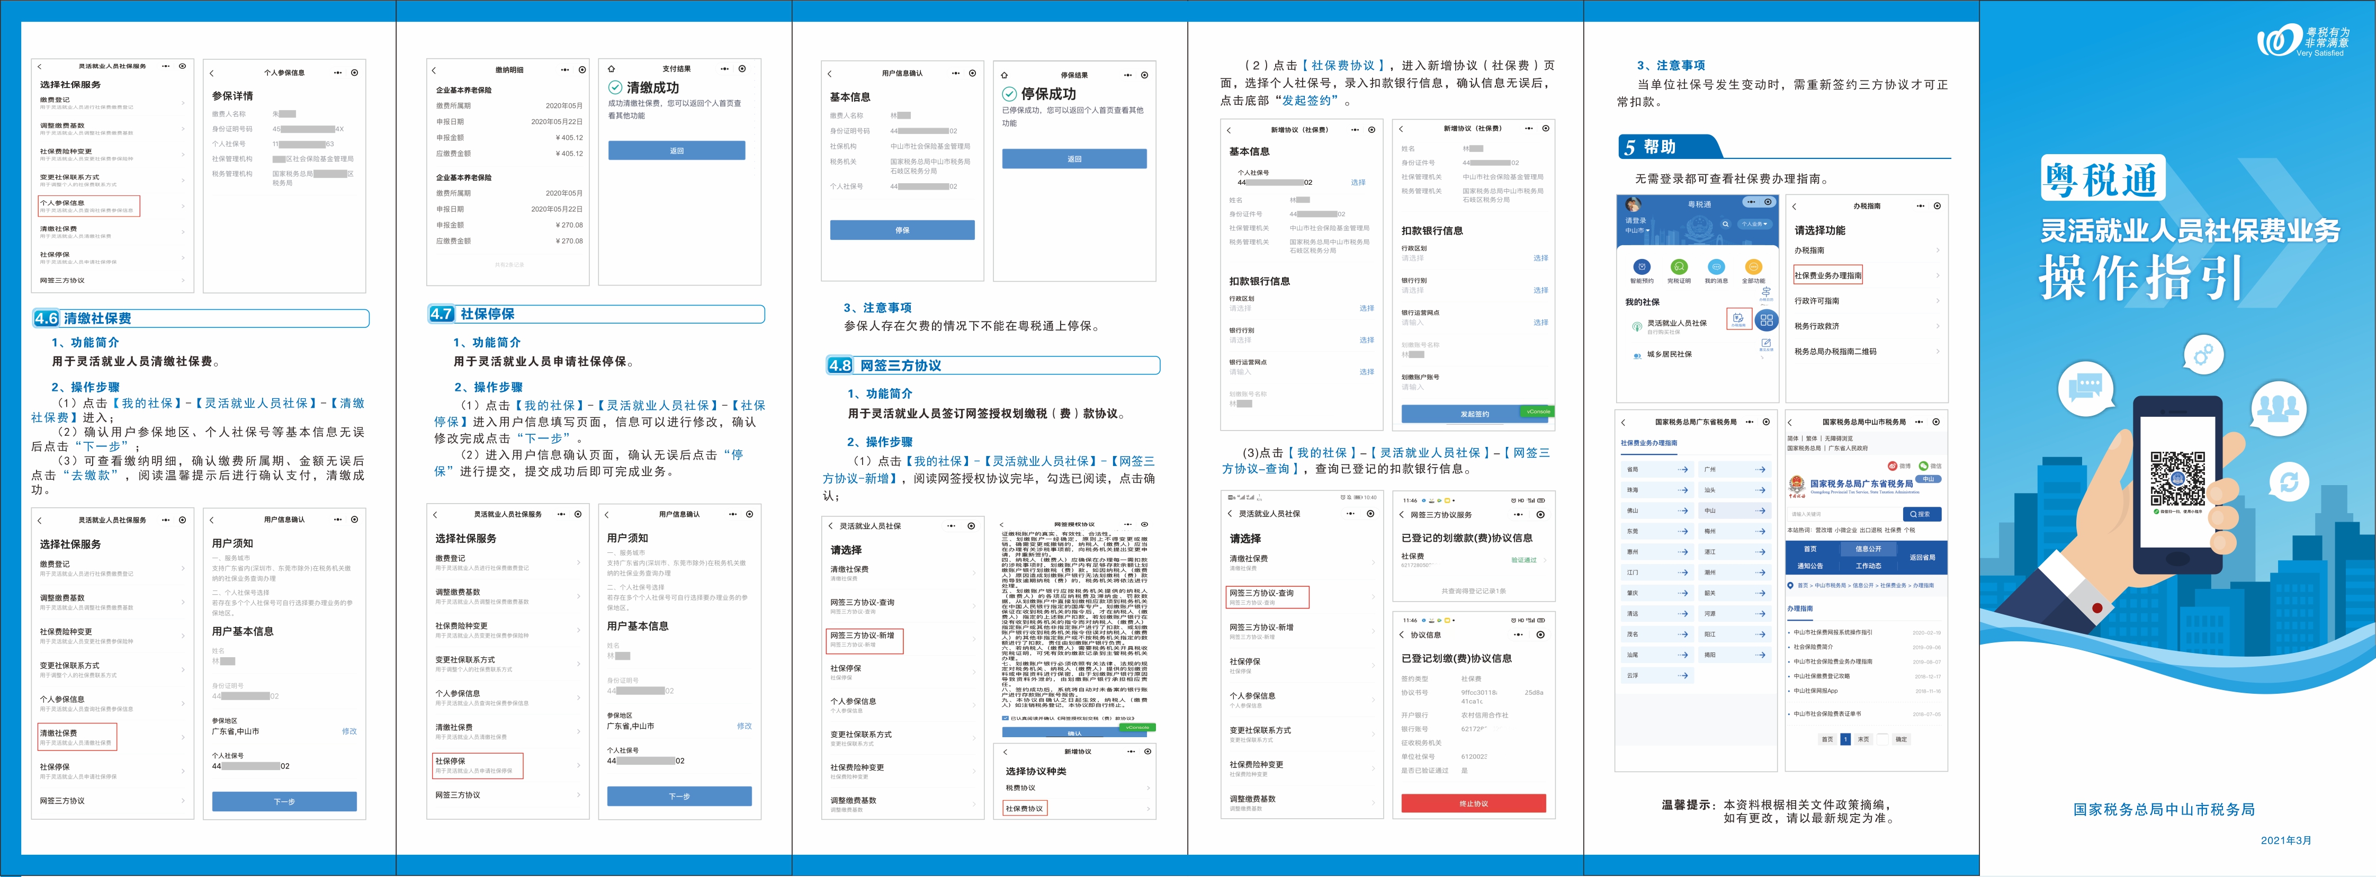Expand the 税务行政救济 row chevron
2376x877 pixels.
pos(1938,326)
